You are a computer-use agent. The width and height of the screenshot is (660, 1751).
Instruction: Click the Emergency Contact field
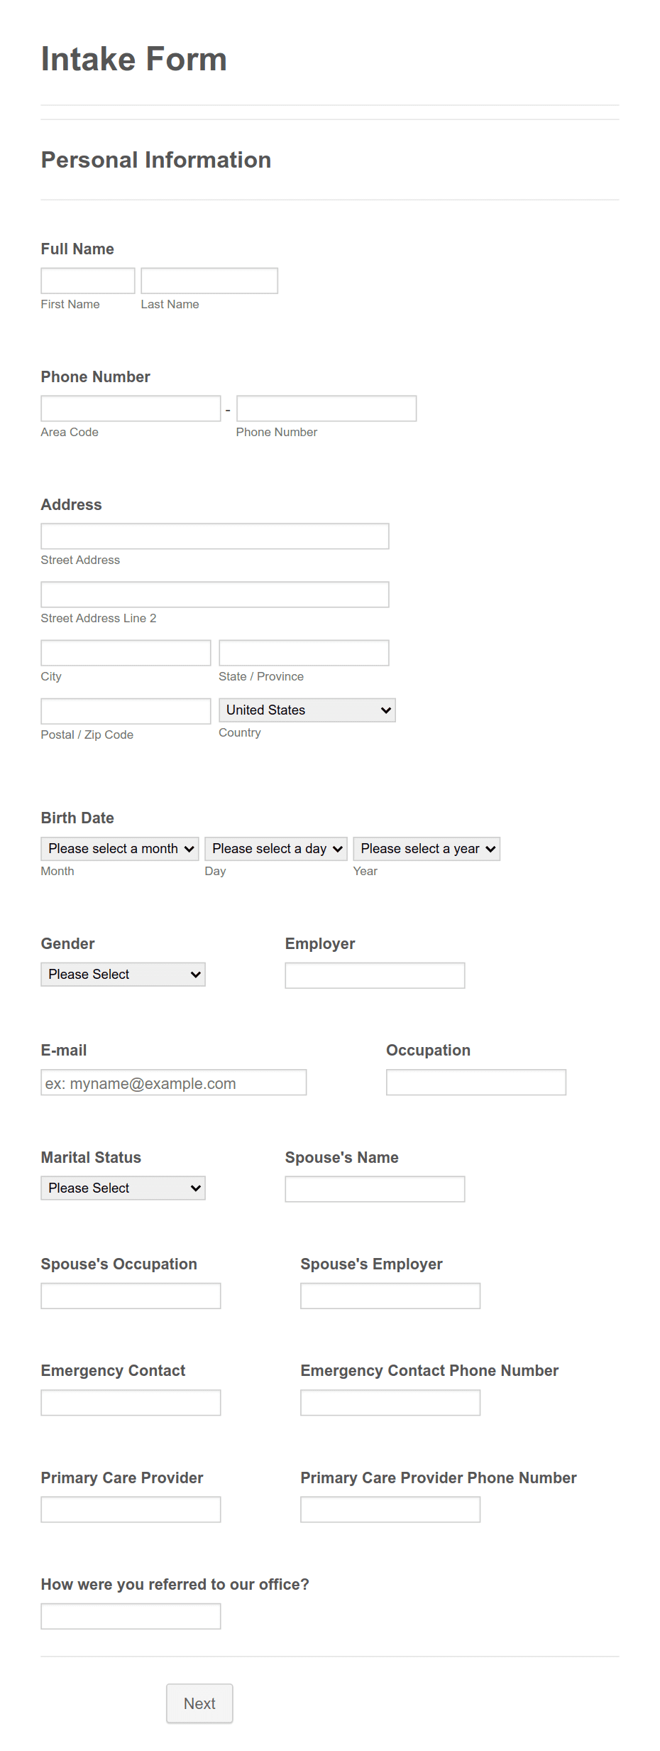(x=131, y=1402)
